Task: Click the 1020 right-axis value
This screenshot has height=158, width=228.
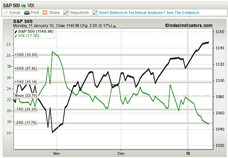Action: point(220,146)
